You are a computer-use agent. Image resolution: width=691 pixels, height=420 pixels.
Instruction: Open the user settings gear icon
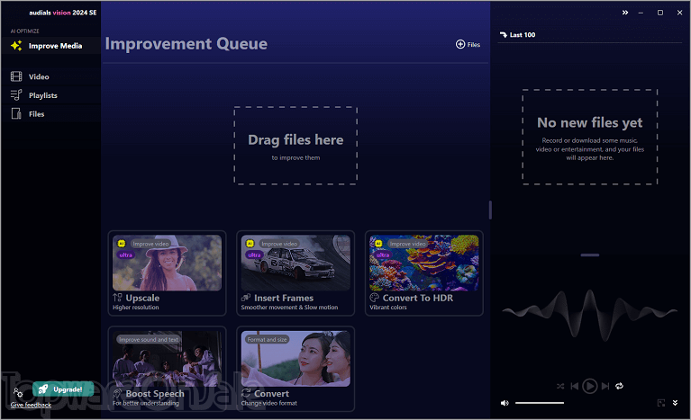18,392
